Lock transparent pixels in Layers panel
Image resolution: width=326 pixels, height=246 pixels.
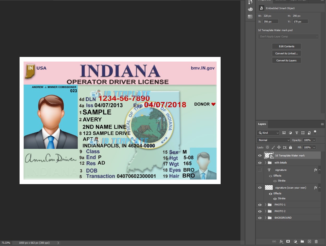click(x=267, y=147)
